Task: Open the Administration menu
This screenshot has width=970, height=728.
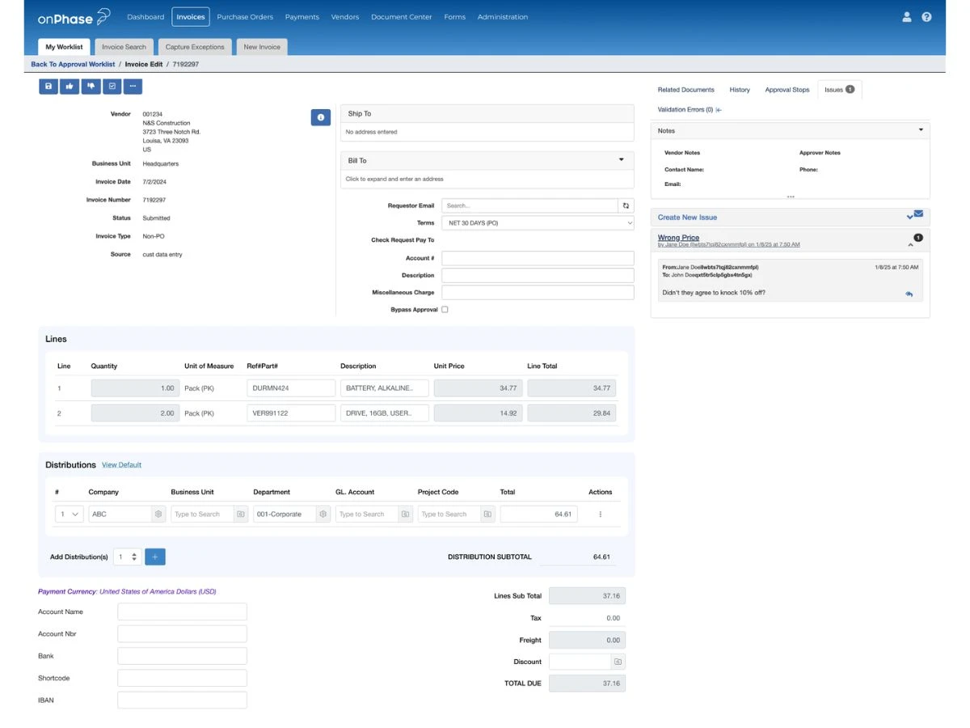Action: pos(503,17)
